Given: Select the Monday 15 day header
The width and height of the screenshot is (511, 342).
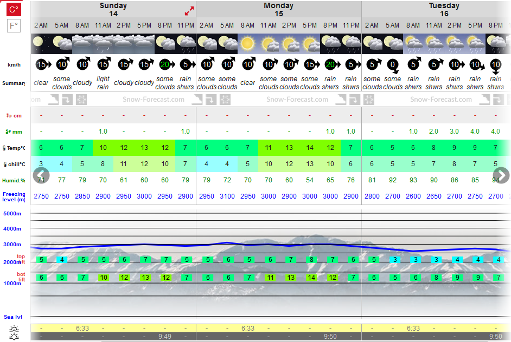Looking at the screenshot, I should click(x=279, y=9).
